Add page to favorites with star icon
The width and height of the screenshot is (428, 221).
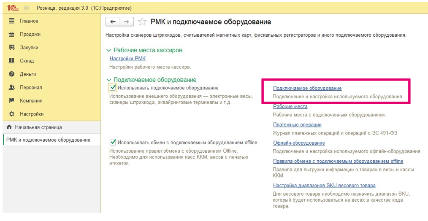pyautogui.click(x=143, y=22)
